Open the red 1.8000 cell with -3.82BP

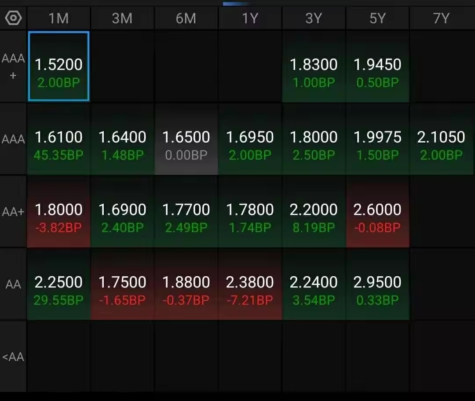(59, 211)
